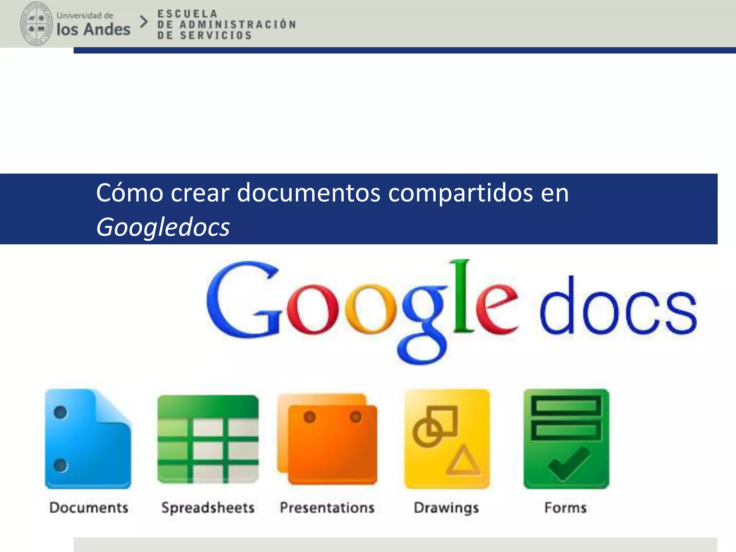Click the orange Presentations icon

pyautogui.click(x=327, y=439)
